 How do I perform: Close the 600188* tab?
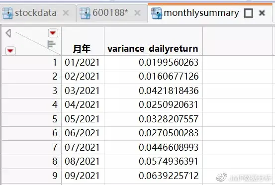pos(137,13)
